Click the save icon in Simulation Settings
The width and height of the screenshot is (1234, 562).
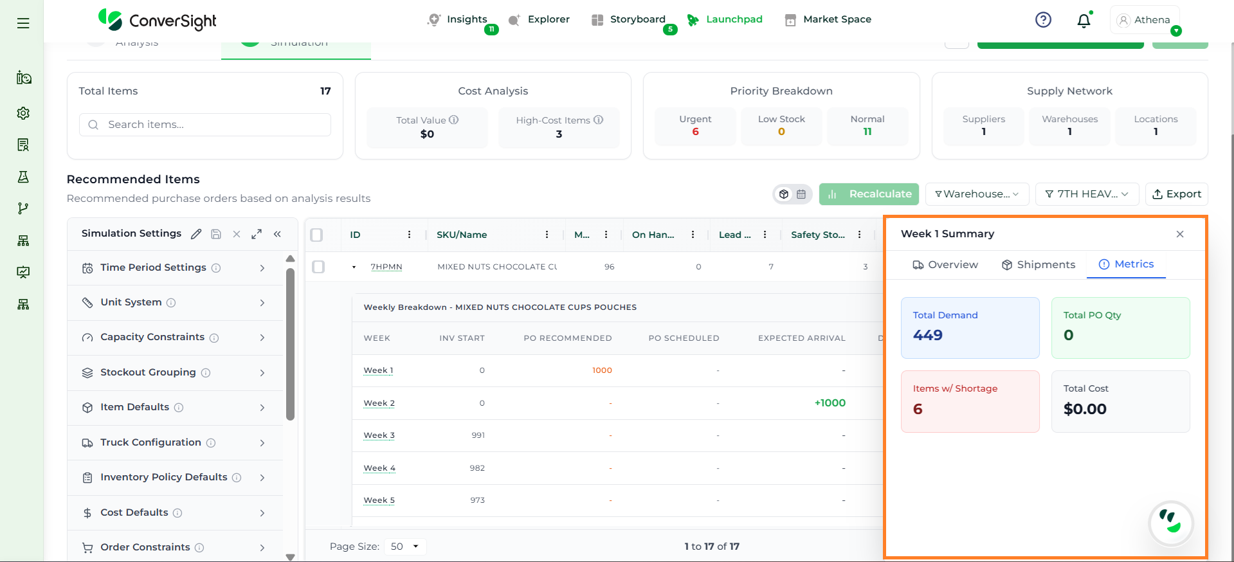(216, 234)
